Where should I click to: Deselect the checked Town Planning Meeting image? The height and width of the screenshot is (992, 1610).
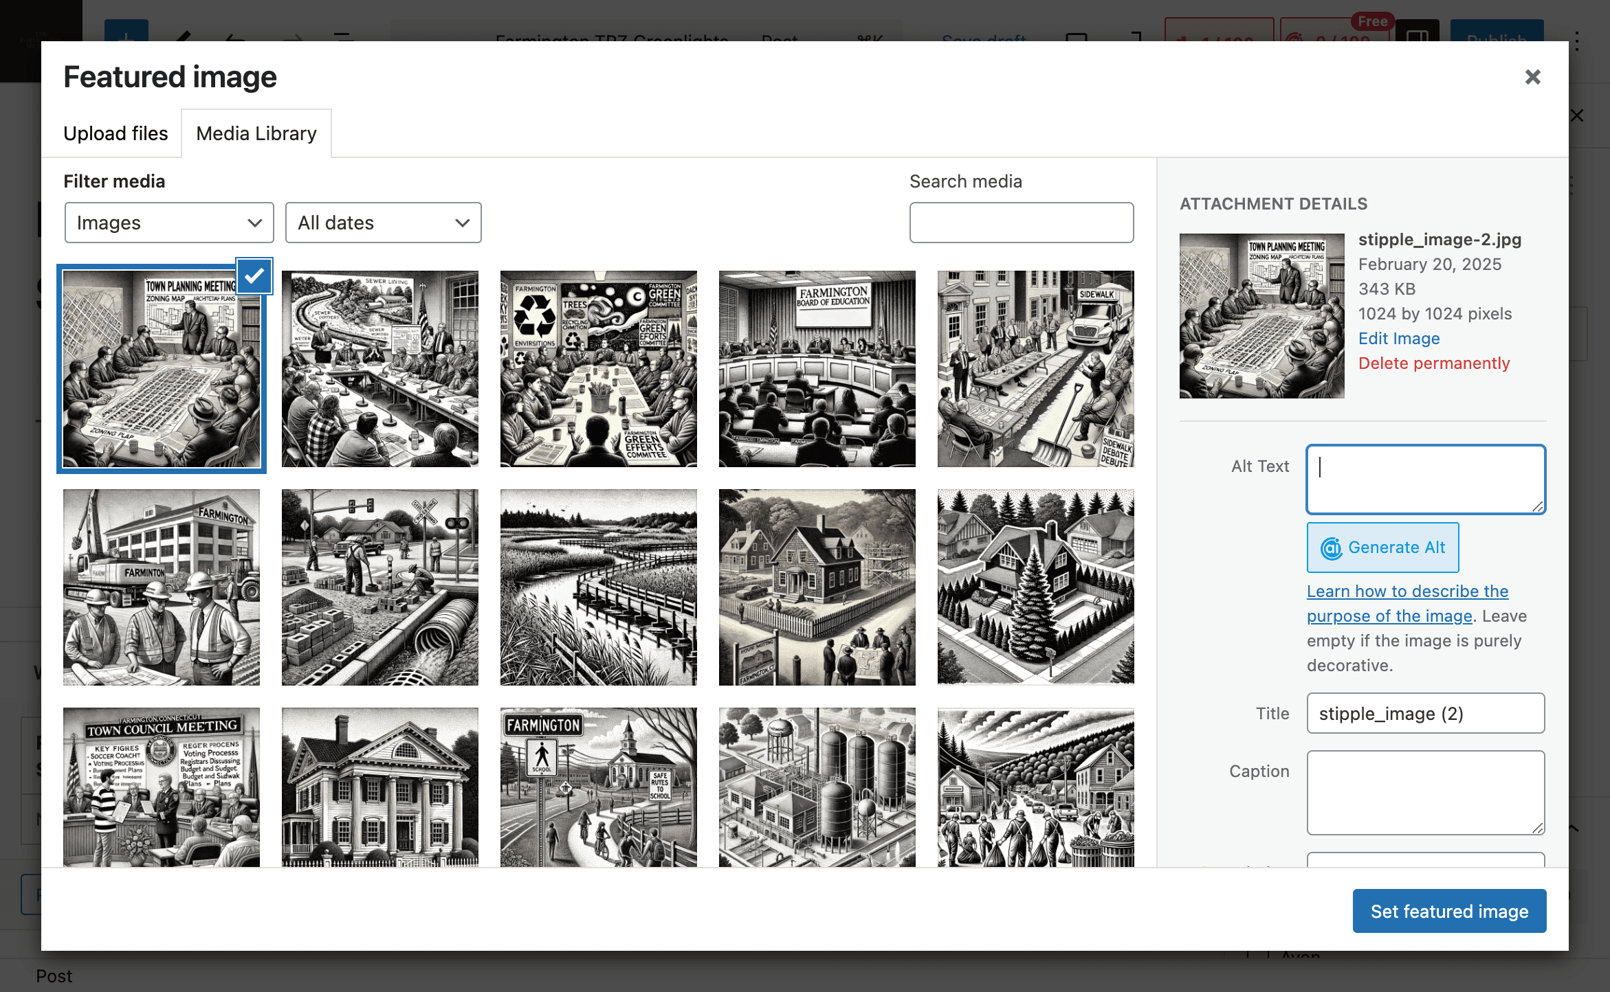click(254, 276)
